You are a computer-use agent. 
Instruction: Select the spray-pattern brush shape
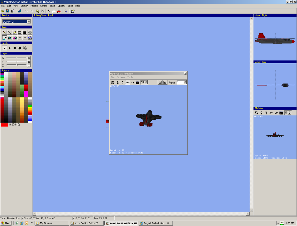[x=25, y=48]
